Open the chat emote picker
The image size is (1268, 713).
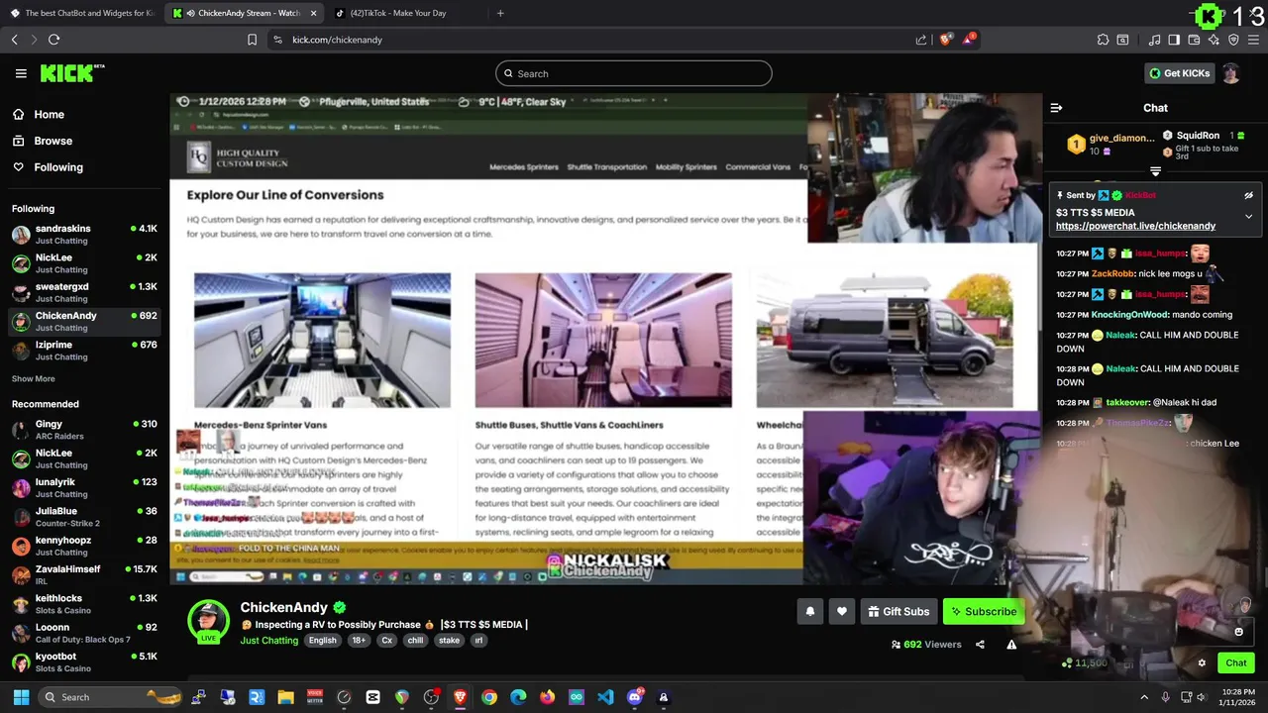tap(1238, 632)
